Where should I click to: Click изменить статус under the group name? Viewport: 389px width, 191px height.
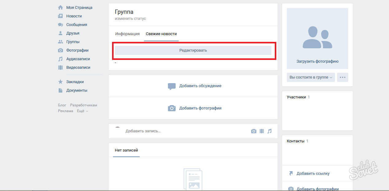click(x=130, y=19)
